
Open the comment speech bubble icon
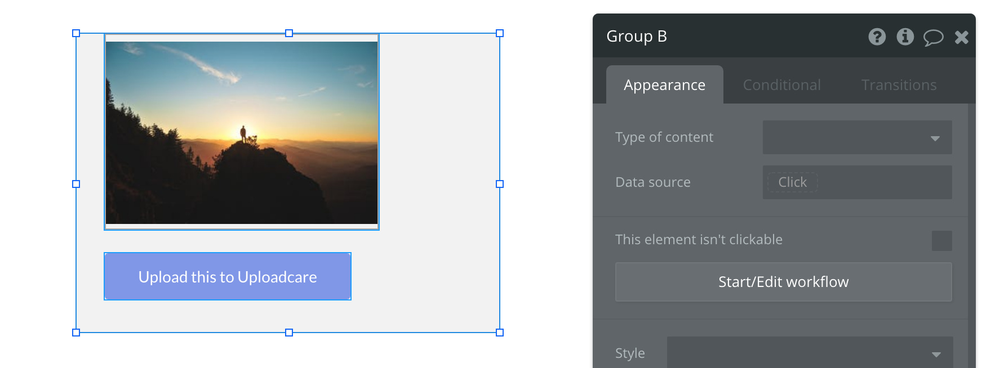click(x=933, y=38)
